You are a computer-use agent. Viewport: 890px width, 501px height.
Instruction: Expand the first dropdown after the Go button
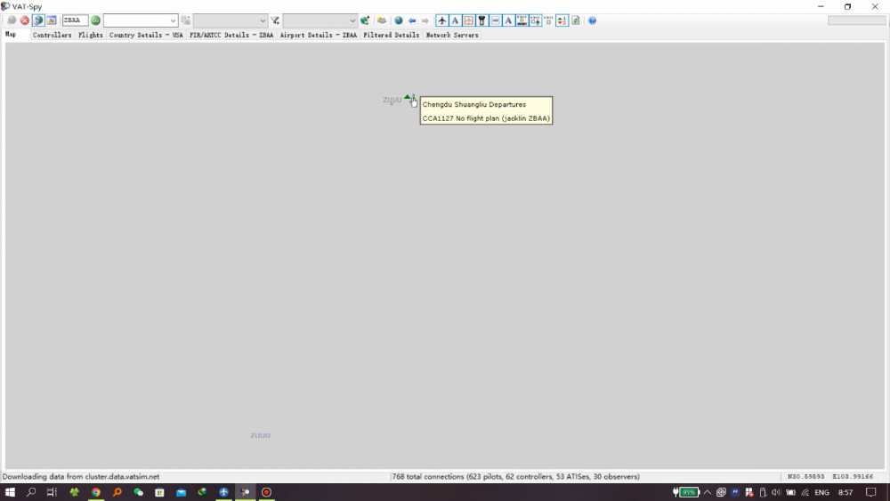point(141,20)
